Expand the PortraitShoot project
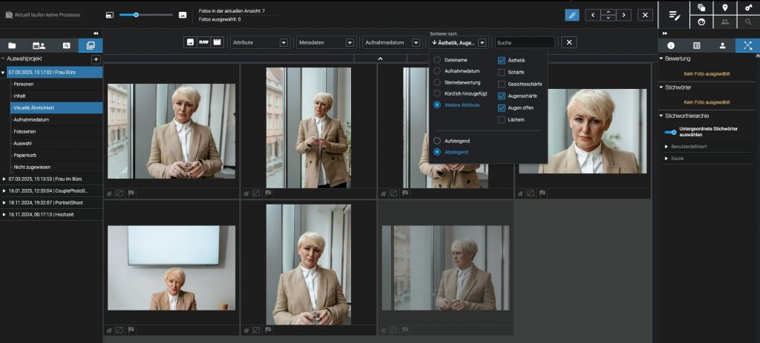 (4, 203)
